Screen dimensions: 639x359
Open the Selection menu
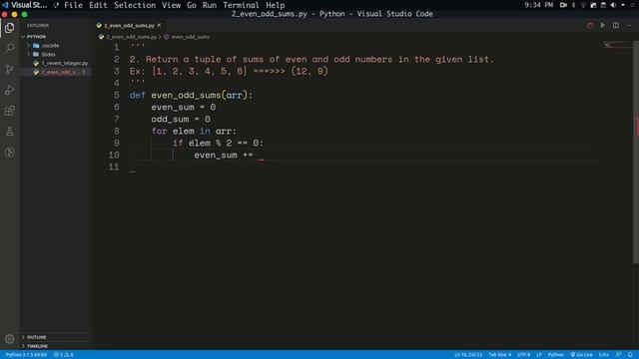[x=135, y=5]
